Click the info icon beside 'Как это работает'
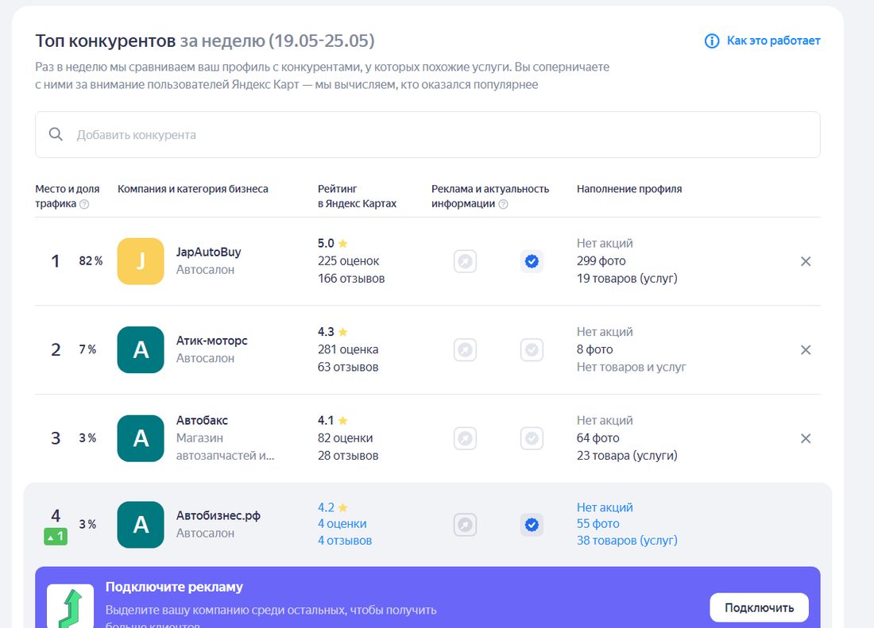The image size is (874, 628). tap(712, 40)
